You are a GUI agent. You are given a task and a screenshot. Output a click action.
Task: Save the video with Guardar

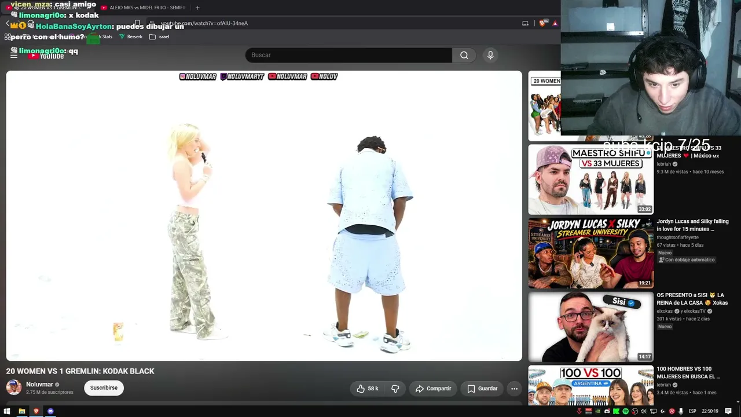[482, 389]
